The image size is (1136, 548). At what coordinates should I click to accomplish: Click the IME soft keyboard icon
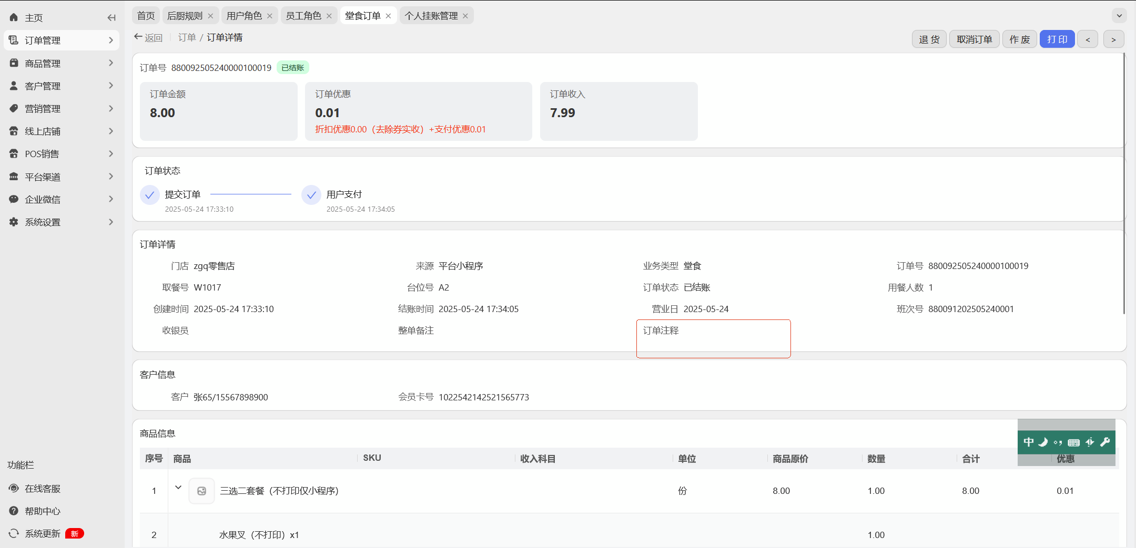[x=1074, y=442]
